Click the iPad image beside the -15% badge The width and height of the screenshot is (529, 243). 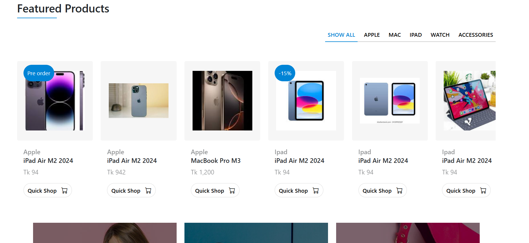pos(306,101)
